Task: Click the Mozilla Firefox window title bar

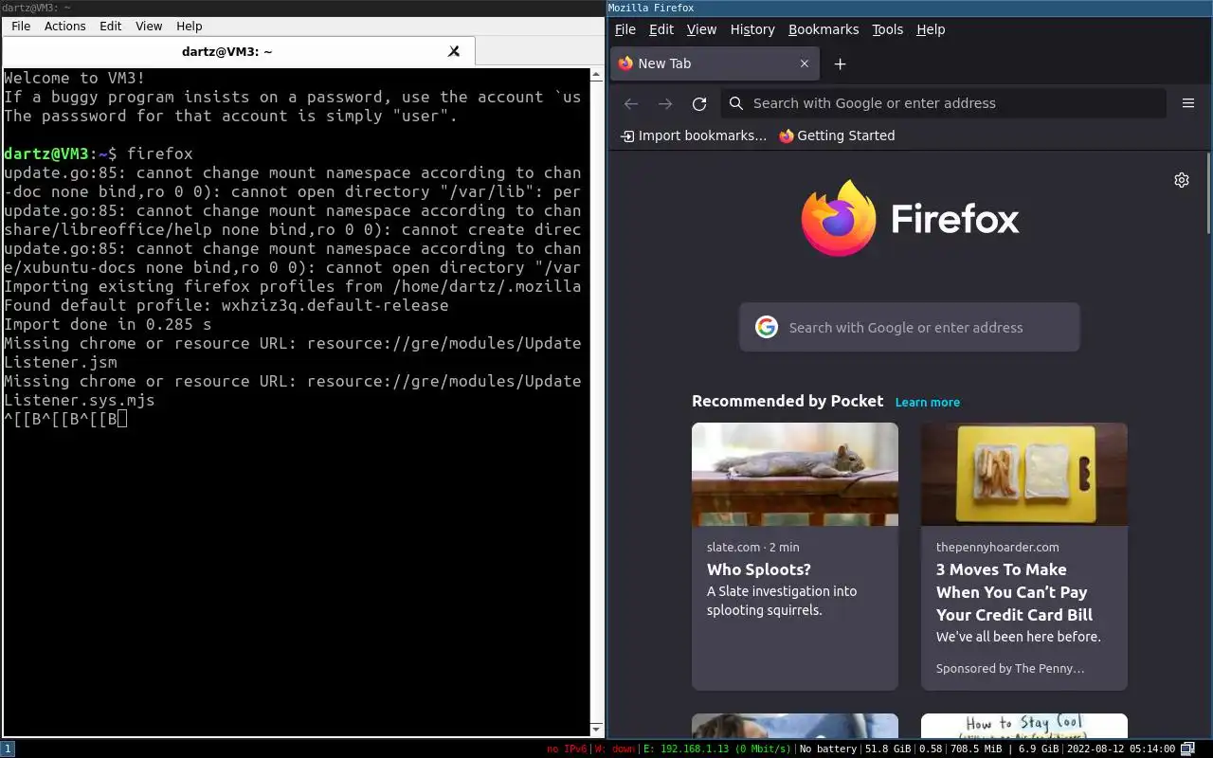Action: click(x=910, y=8)
